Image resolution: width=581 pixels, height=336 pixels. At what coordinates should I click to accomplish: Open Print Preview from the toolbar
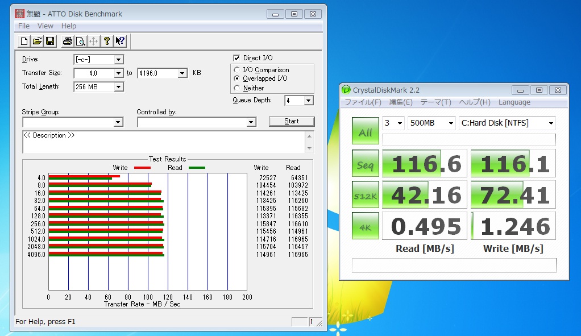coord(81,41)
